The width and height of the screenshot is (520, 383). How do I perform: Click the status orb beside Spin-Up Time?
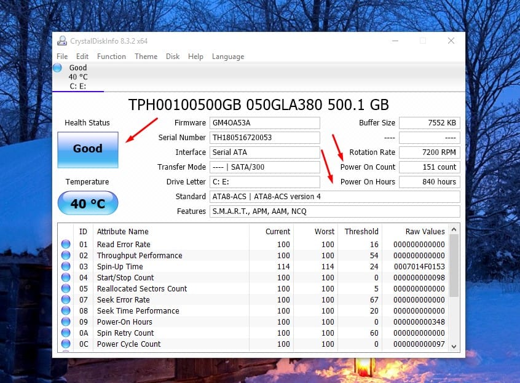tap(66, 267)
